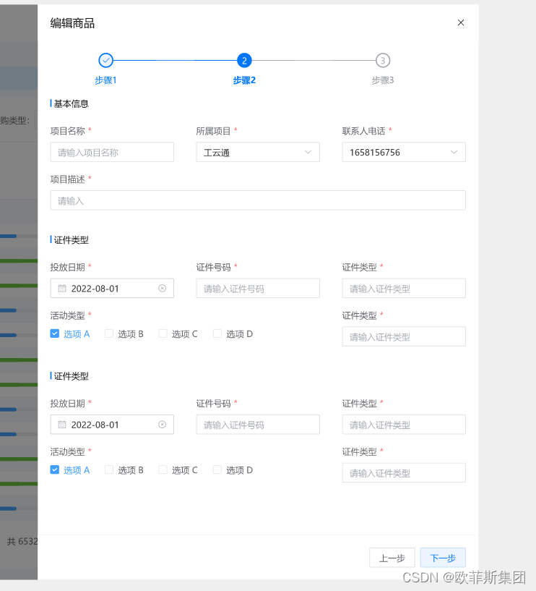This screenshot has height=591, width=536.
Task: Go back with the 上一步 button
Action: pyautogui.click(x=392, y=558)
